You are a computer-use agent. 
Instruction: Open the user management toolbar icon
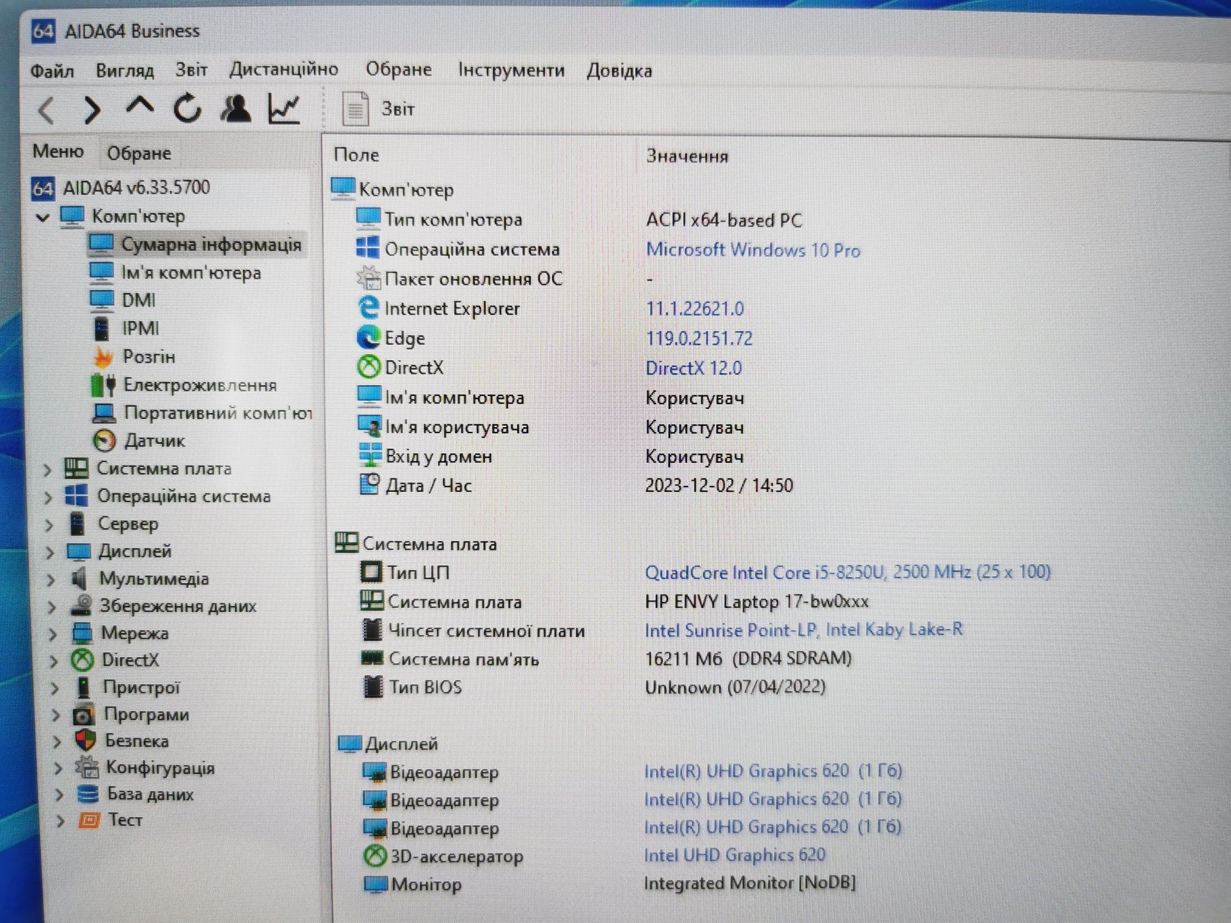(236, 108)
